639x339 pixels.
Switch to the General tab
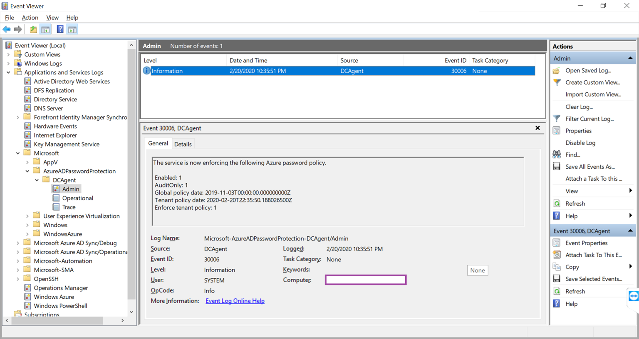[158, 143]
